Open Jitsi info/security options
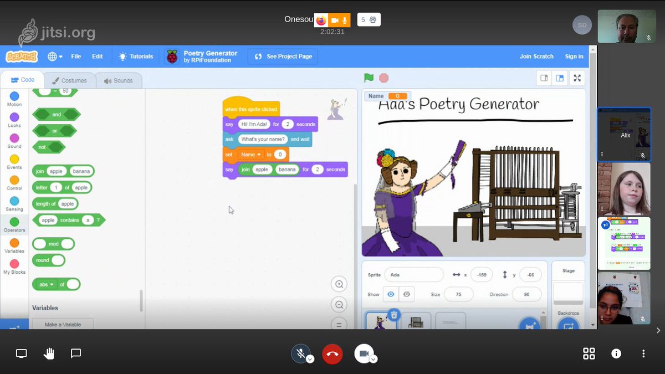 tap(616, 353)
